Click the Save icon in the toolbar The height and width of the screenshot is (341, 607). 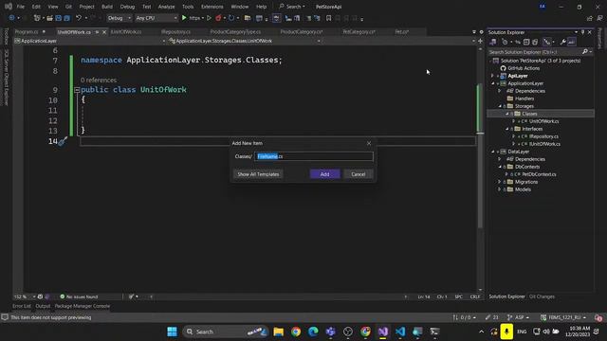click(x=59, y=18)
